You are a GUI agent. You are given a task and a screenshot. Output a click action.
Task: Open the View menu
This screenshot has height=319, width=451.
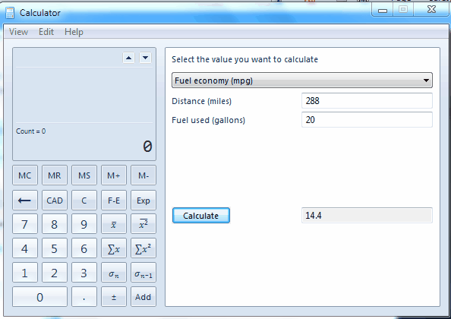click(x=18, y=32)
